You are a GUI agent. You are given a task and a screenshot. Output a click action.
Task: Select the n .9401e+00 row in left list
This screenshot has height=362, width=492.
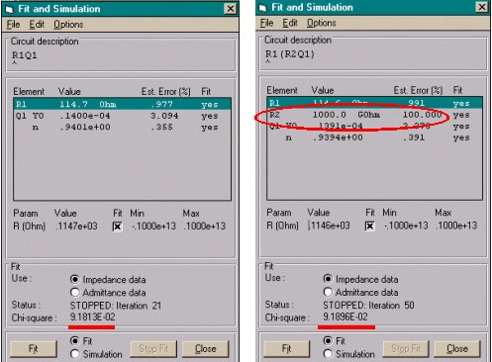122,127
